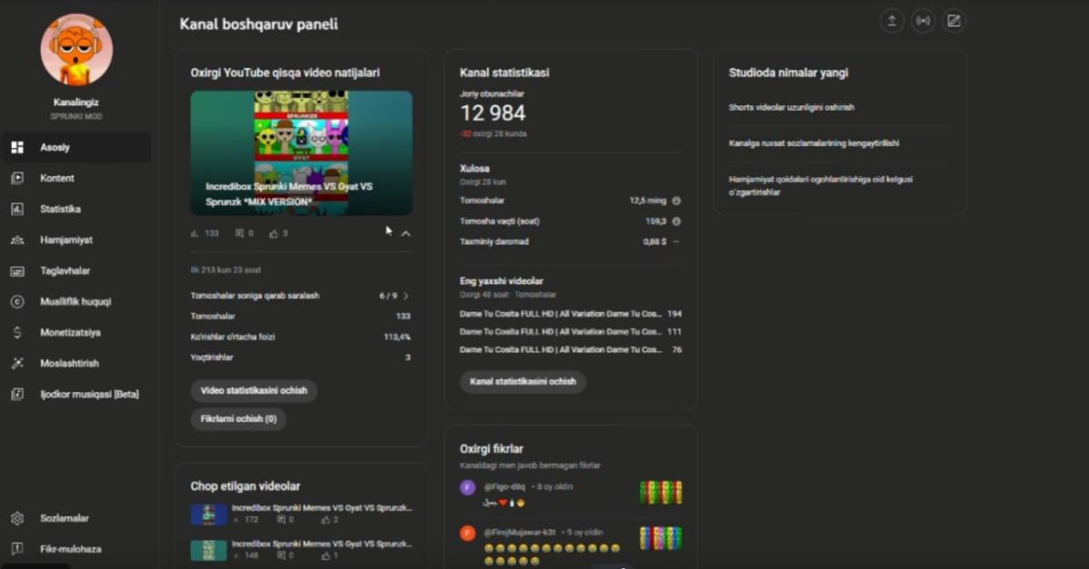Open Shorts videolar uzunligini oshirish news

pyautogui.click(x=791, y=107)
